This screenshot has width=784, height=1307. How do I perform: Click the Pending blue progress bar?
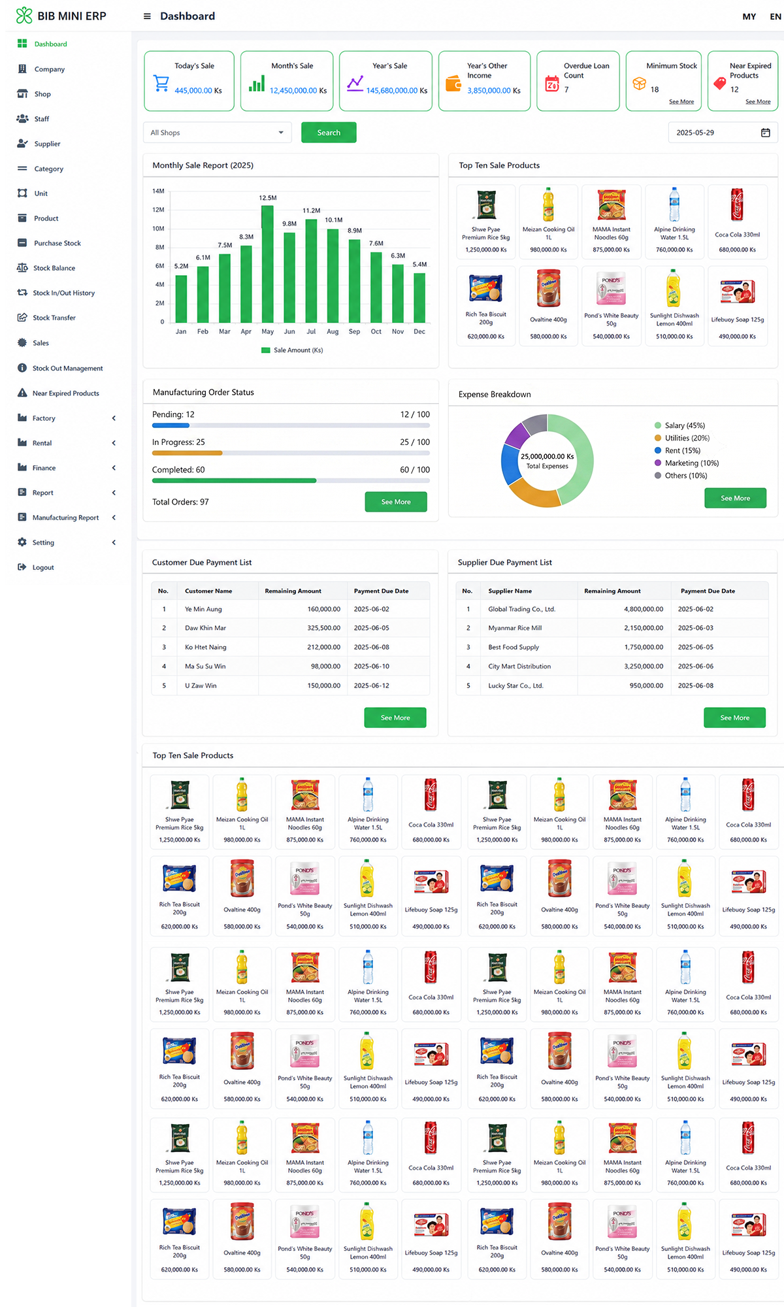[171, 425]
